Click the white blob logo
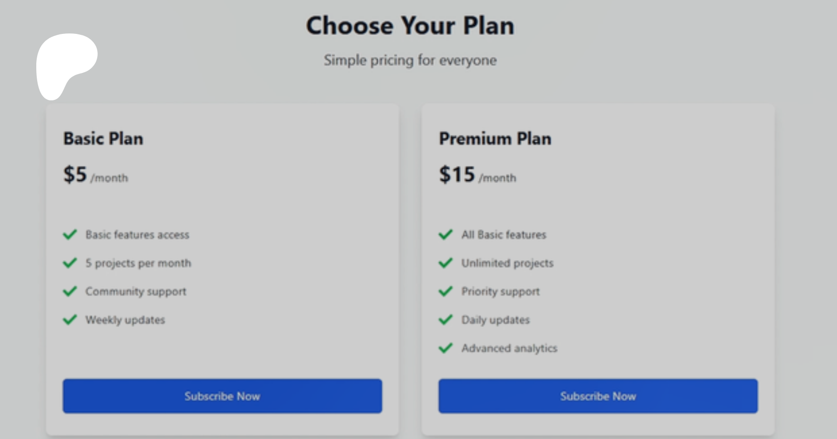The image size is (837, 439). (x=64, y=63)
